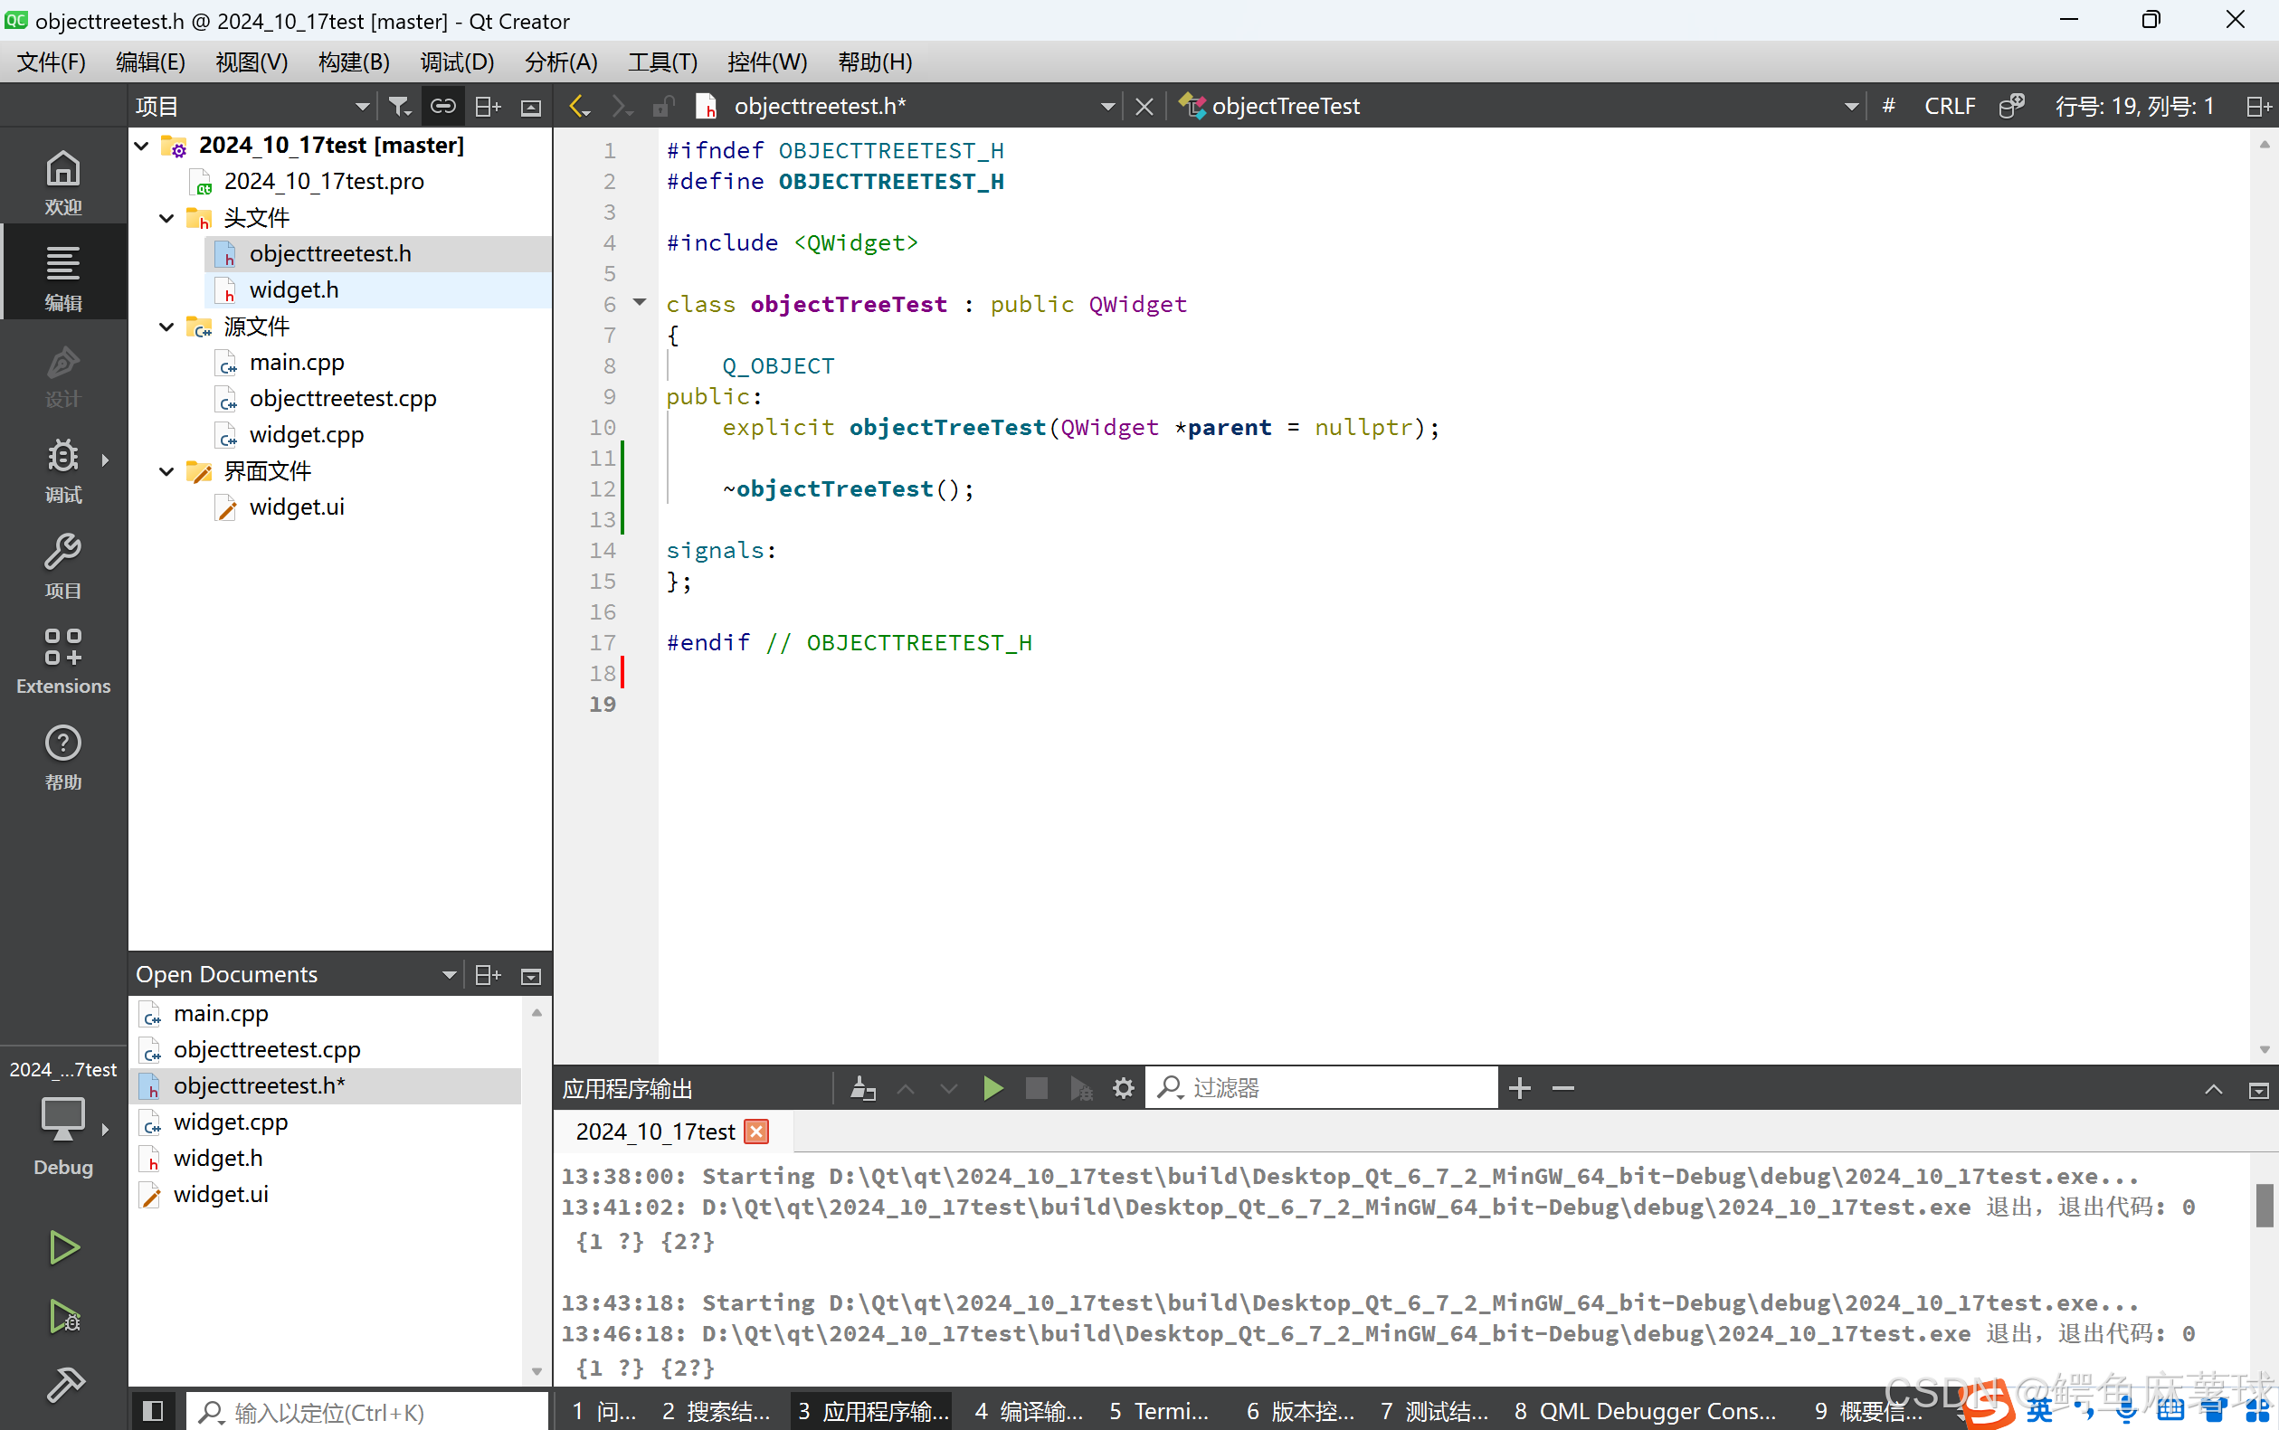Select widget.ui in the project tree
Viewport: 2279px width, 1430px height.
tap(296, 508)
